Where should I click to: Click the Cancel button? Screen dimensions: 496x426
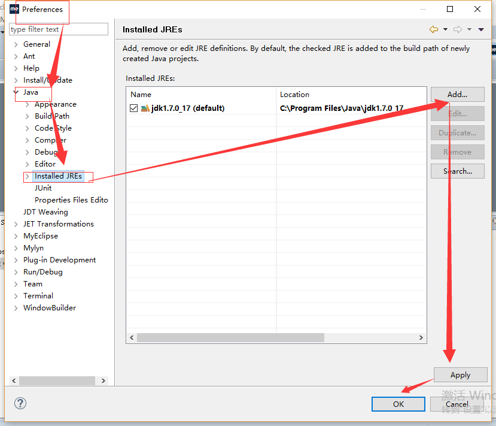pyautogui.click(x=457, y=404)
